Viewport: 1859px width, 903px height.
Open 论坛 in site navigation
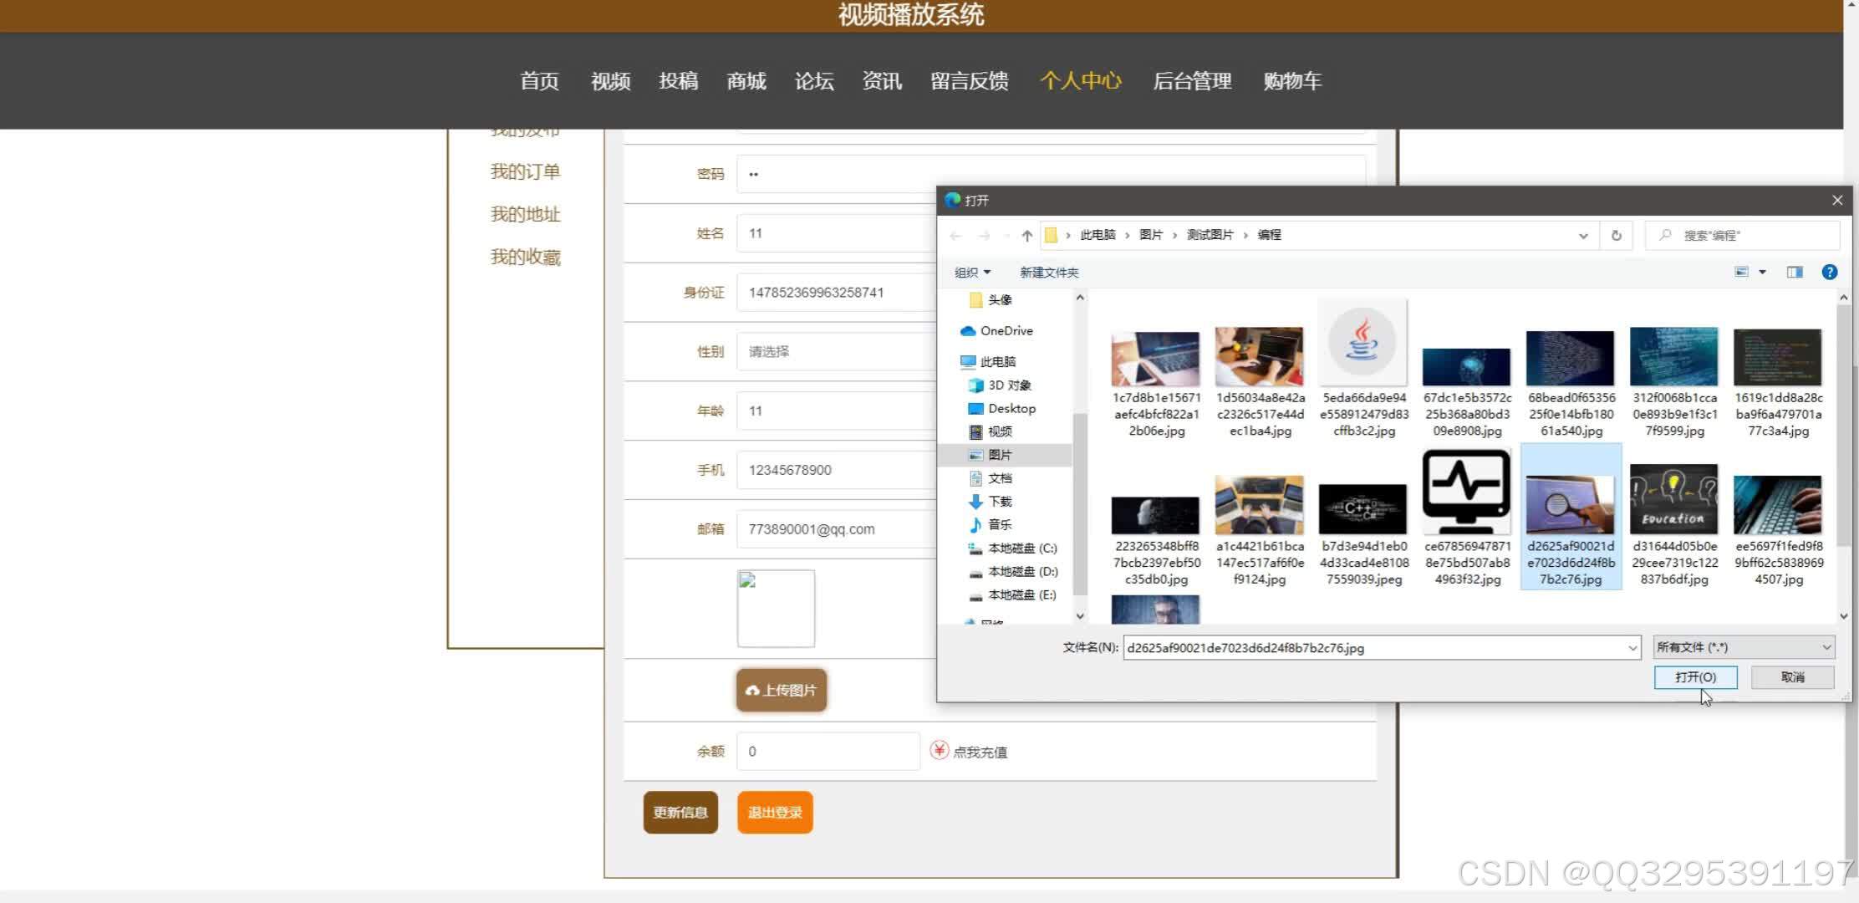pyautogui.click(x=814, y=81)
